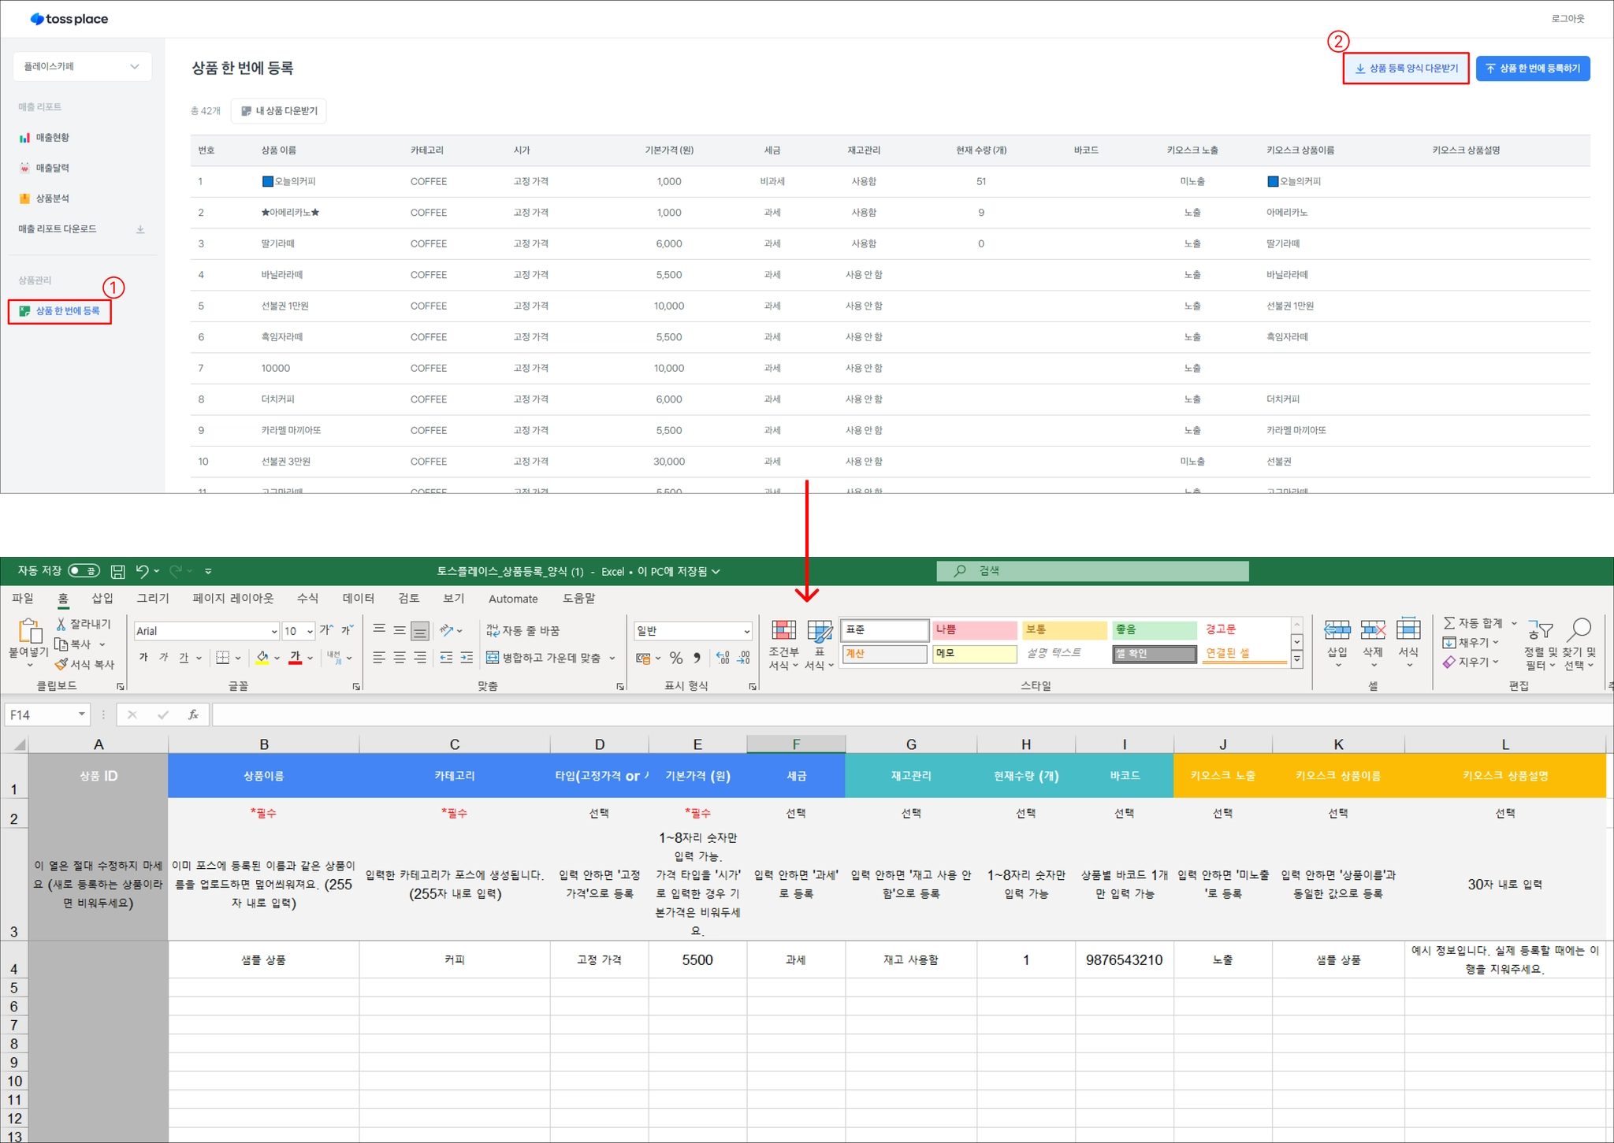1614x1143 pixels.
Task: Click the 내 상품 다운받기 button
Action: (x=278, y=111)
